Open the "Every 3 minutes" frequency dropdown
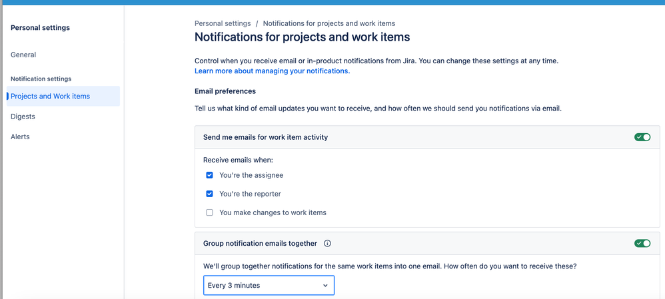 click(268, 285)
